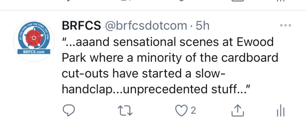This screenshot has width=306, height=124.
Task: Open the 5h timestamp link
Action: (202, 26)
